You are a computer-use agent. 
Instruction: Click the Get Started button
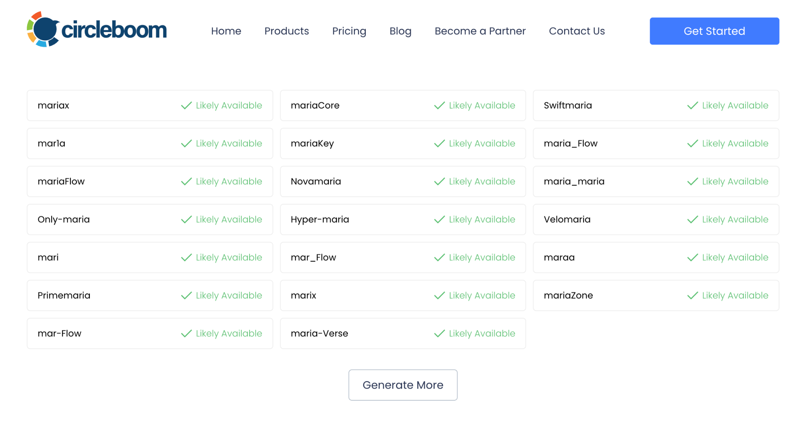tap(714, 31)
